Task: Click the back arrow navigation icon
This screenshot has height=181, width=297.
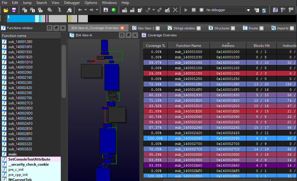Action: tap(80, 10)
